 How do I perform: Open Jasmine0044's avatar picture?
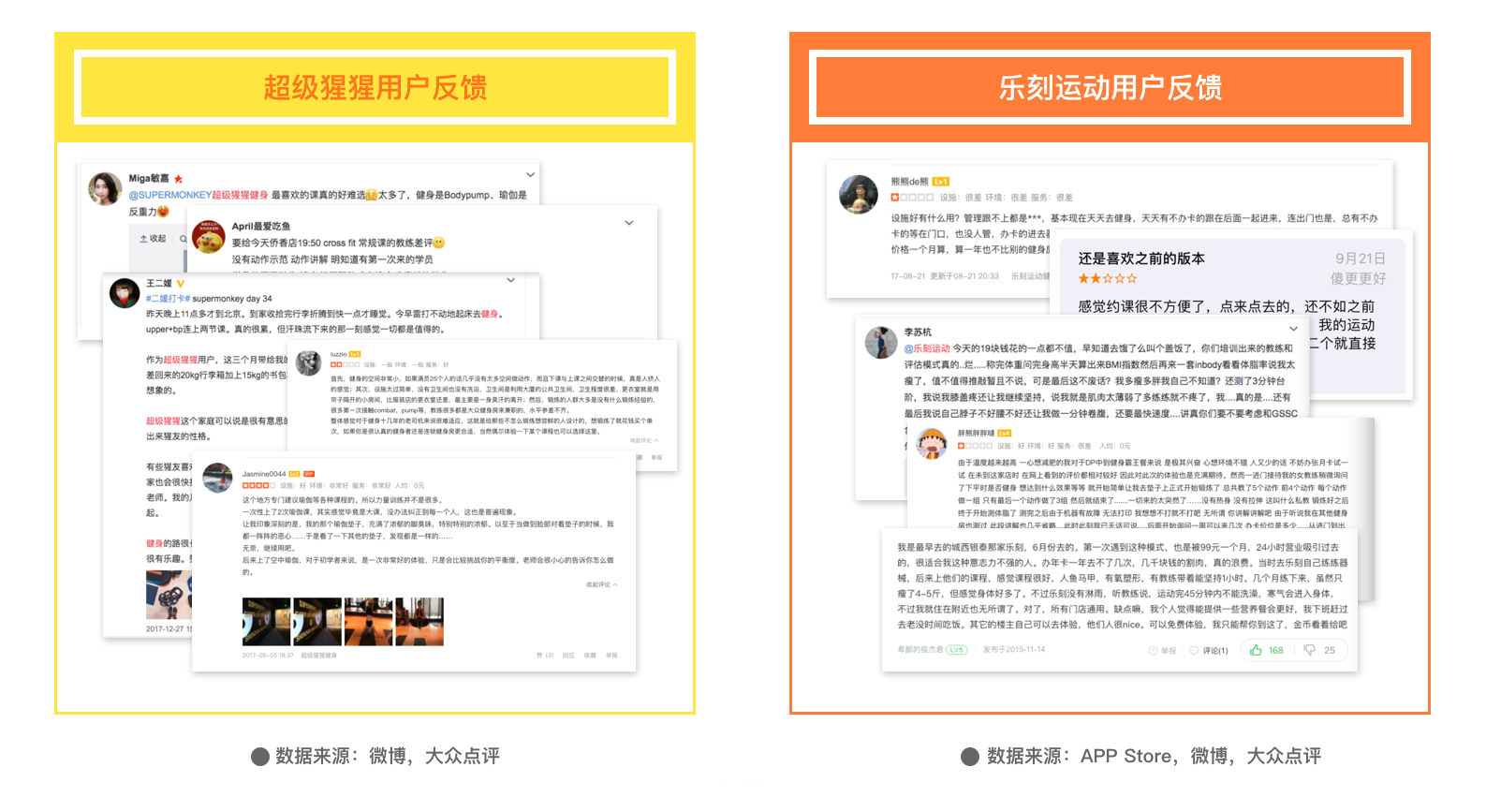pos(217,478)
